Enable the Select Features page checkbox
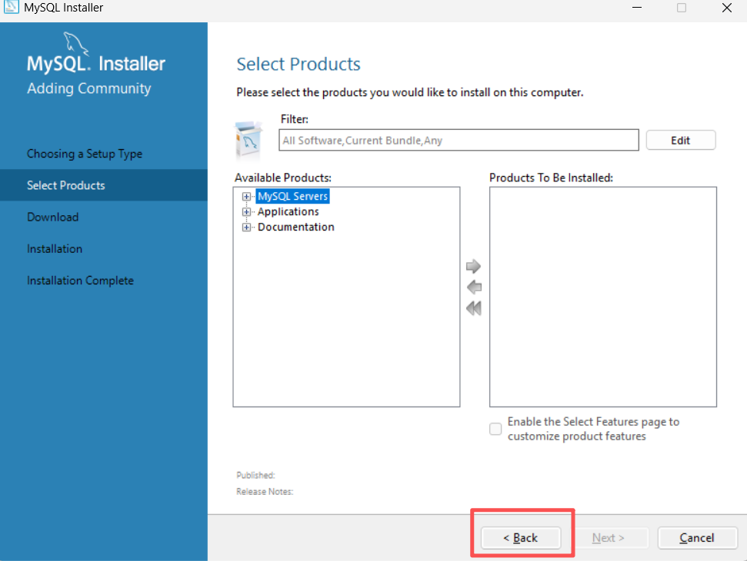Image resolution: width=747 pixels, height=561 pixels. coord(495,429)
